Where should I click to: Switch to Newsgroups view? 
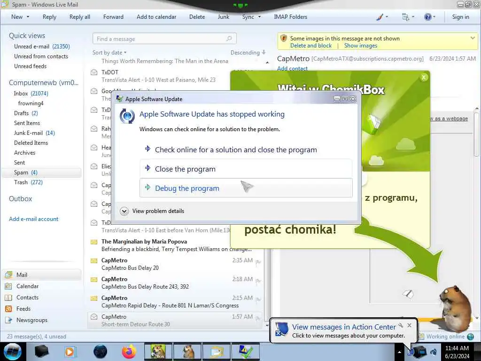click(x=32, y=320)
